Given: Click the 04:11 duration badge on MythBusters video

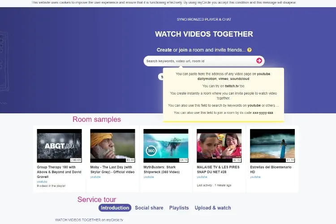Looking at the screenshot, I should (x=184, y=160).
